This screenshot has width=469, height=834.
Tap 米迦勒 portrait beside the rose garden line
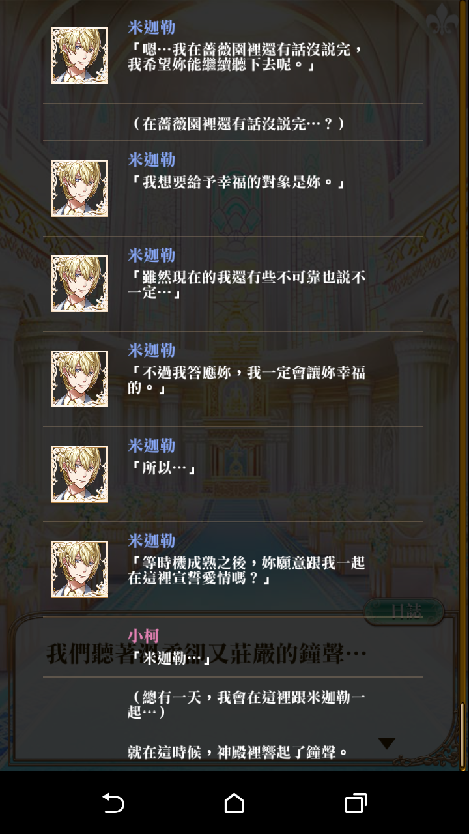point(79,55)
